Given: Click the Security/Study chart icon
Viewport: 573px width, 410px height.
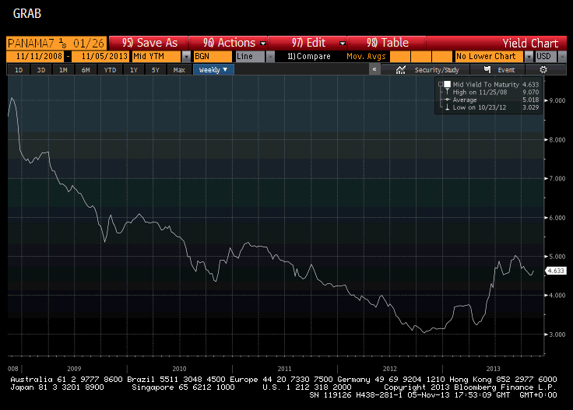Looking at the screenshot, I should [x=400, y=70].
